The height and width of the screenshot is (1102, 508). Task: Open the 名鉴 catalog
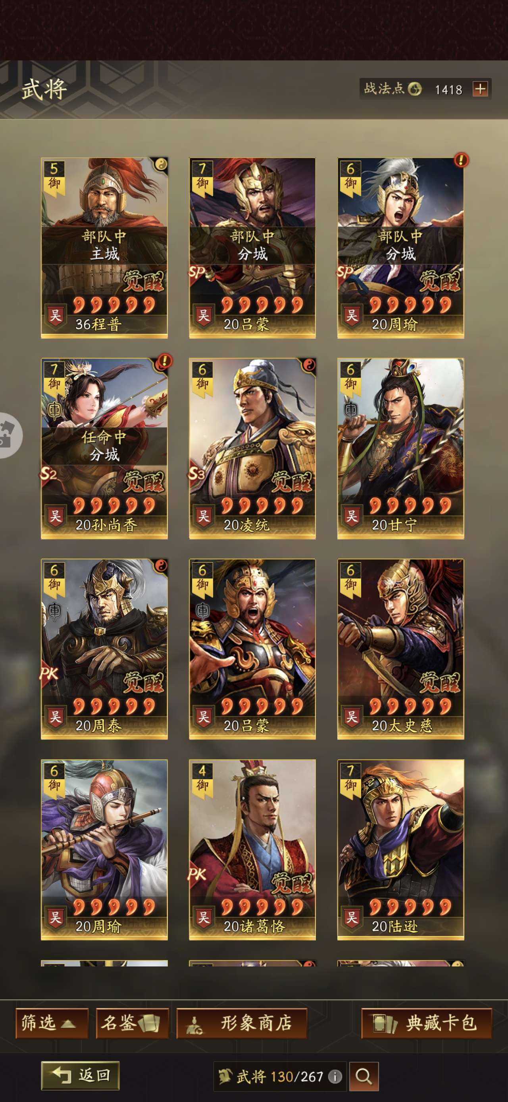click(132, 1023)
